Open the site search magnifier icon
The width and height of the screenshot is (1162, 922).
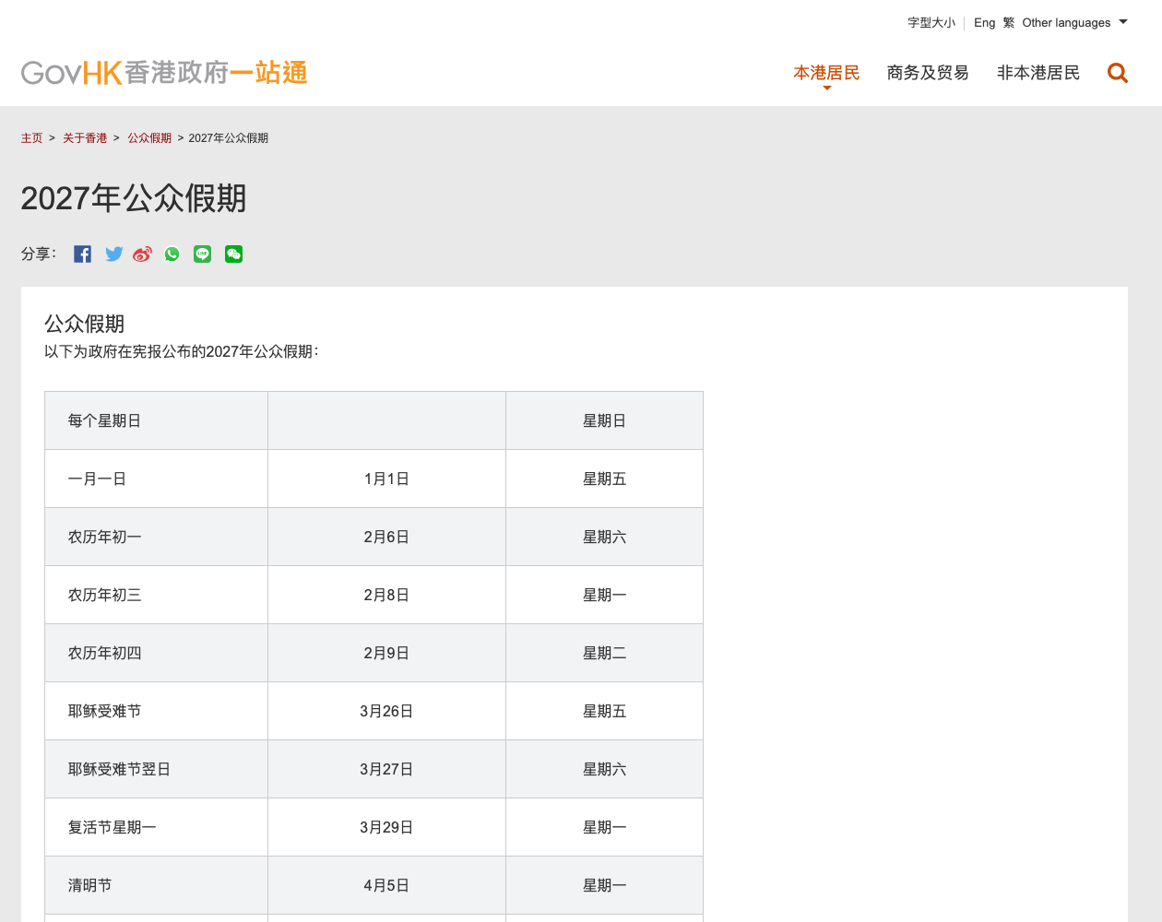click(1118, 73)
